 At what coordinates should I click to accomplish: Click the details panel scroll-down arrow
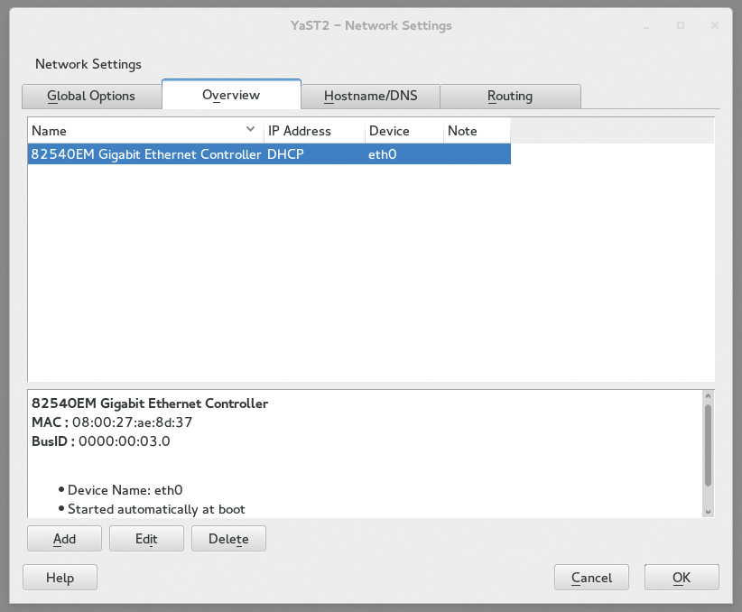[708, 511]
